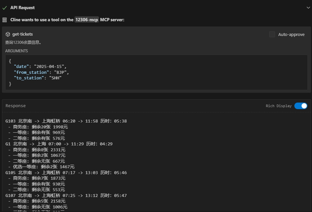The height and width of the screenshot is (212, 312).
Task: Click the G105 train result line
Action: (x=66, y=172)
